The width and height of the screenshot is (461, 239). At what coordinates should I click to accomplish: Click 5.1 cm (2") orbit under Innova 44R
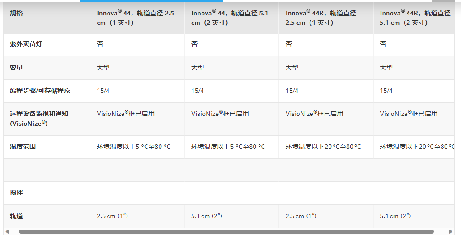(x=395, y=216)
